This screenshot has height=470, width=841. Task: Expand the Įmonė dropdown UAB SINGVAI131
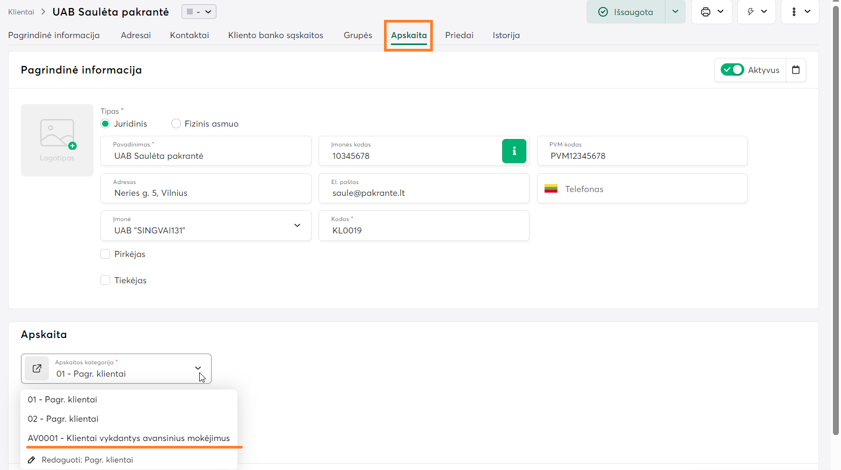(297, 225)
